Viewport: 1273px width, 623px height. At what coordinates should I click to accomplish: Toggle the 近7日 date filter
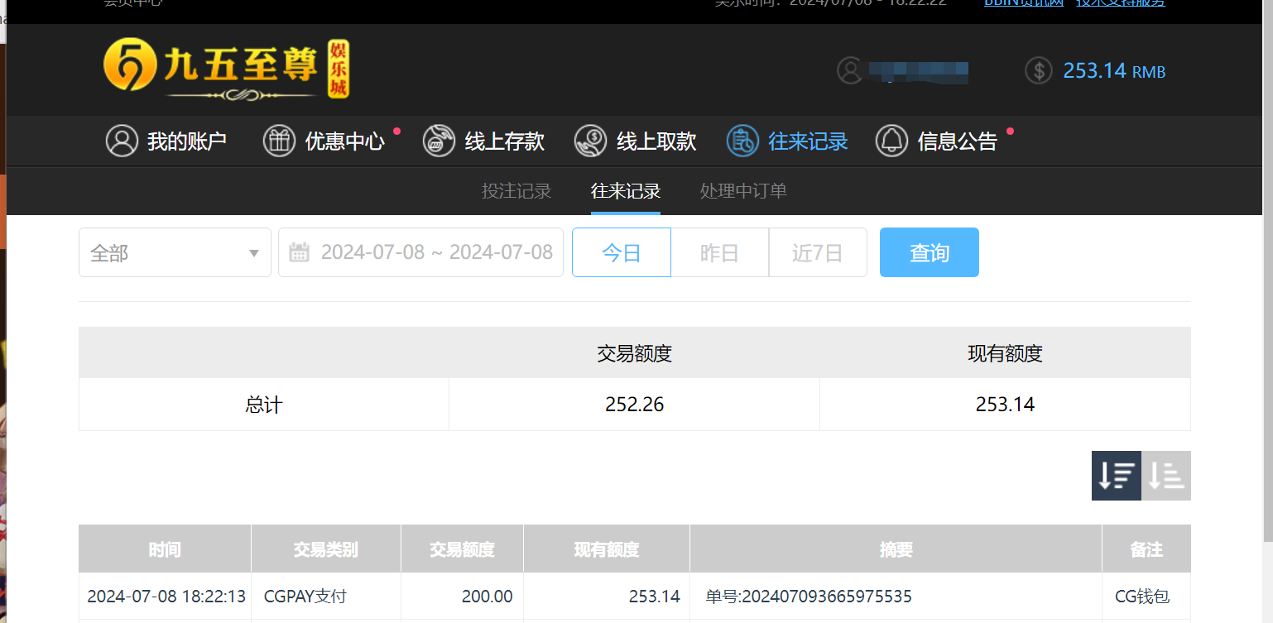click(x=818, y=252)
